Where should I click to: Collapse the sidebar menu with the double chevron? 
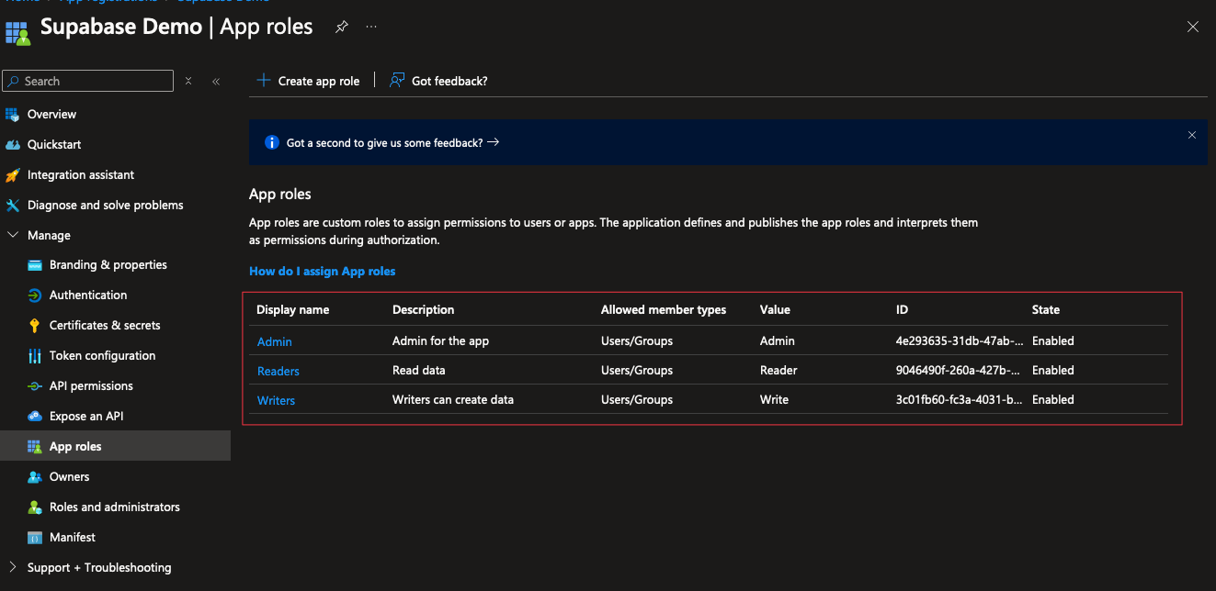tap(216, 81)
